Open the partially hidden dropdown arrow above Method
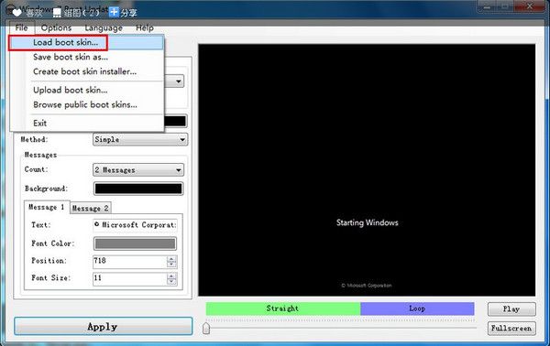The height and width of the screenshot is (346, 550). pos(179,81)
